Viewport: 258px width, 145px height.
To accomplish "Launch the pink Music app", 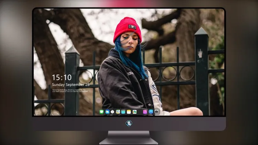I will [x=145, y=112].
